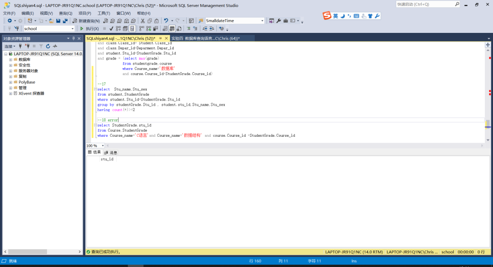Open Sogou input settings wrench icon
Image resolution: width=493 pixels, height=267 pixels.
(377, 16)
